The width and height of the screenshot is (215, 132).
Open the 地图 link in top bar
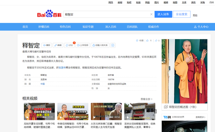coord(175,2)
